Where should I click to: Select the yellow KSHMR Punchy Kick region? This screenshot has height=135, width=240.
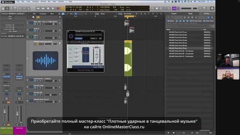[128, 58]
